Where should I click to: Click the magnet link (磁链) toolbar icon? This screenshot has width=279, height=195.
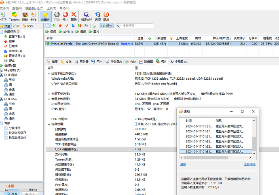pos(25,16)
